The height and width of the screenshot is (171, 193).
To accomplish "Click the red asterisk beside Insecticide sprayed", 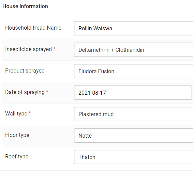I will click(x=54, y=48).
